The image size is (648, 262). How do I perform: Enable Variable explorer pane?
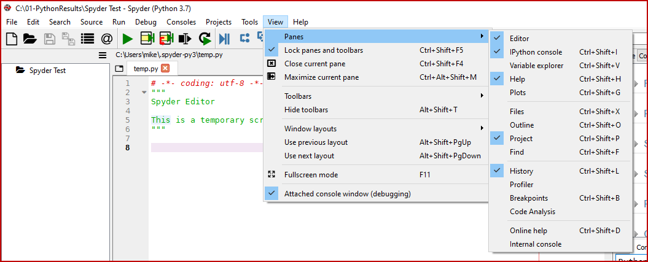560,66
